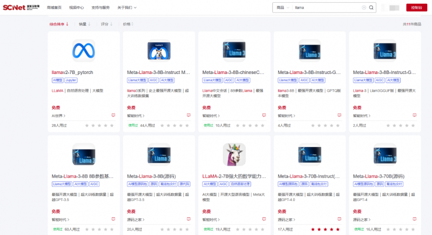Click the 共11件商品 count
This screenshot has width=432, height=235.
(x=412, y=24)
